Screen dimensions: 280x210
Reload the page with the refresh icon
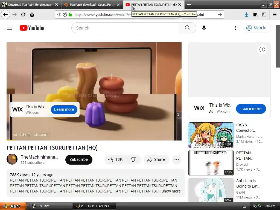(x=23, y=14)
